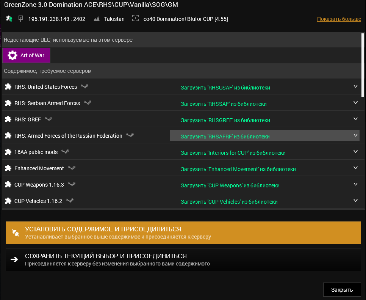
Task: Select the CUP Weapons 1.16.3 row name
Action: [x=39, y=185]
